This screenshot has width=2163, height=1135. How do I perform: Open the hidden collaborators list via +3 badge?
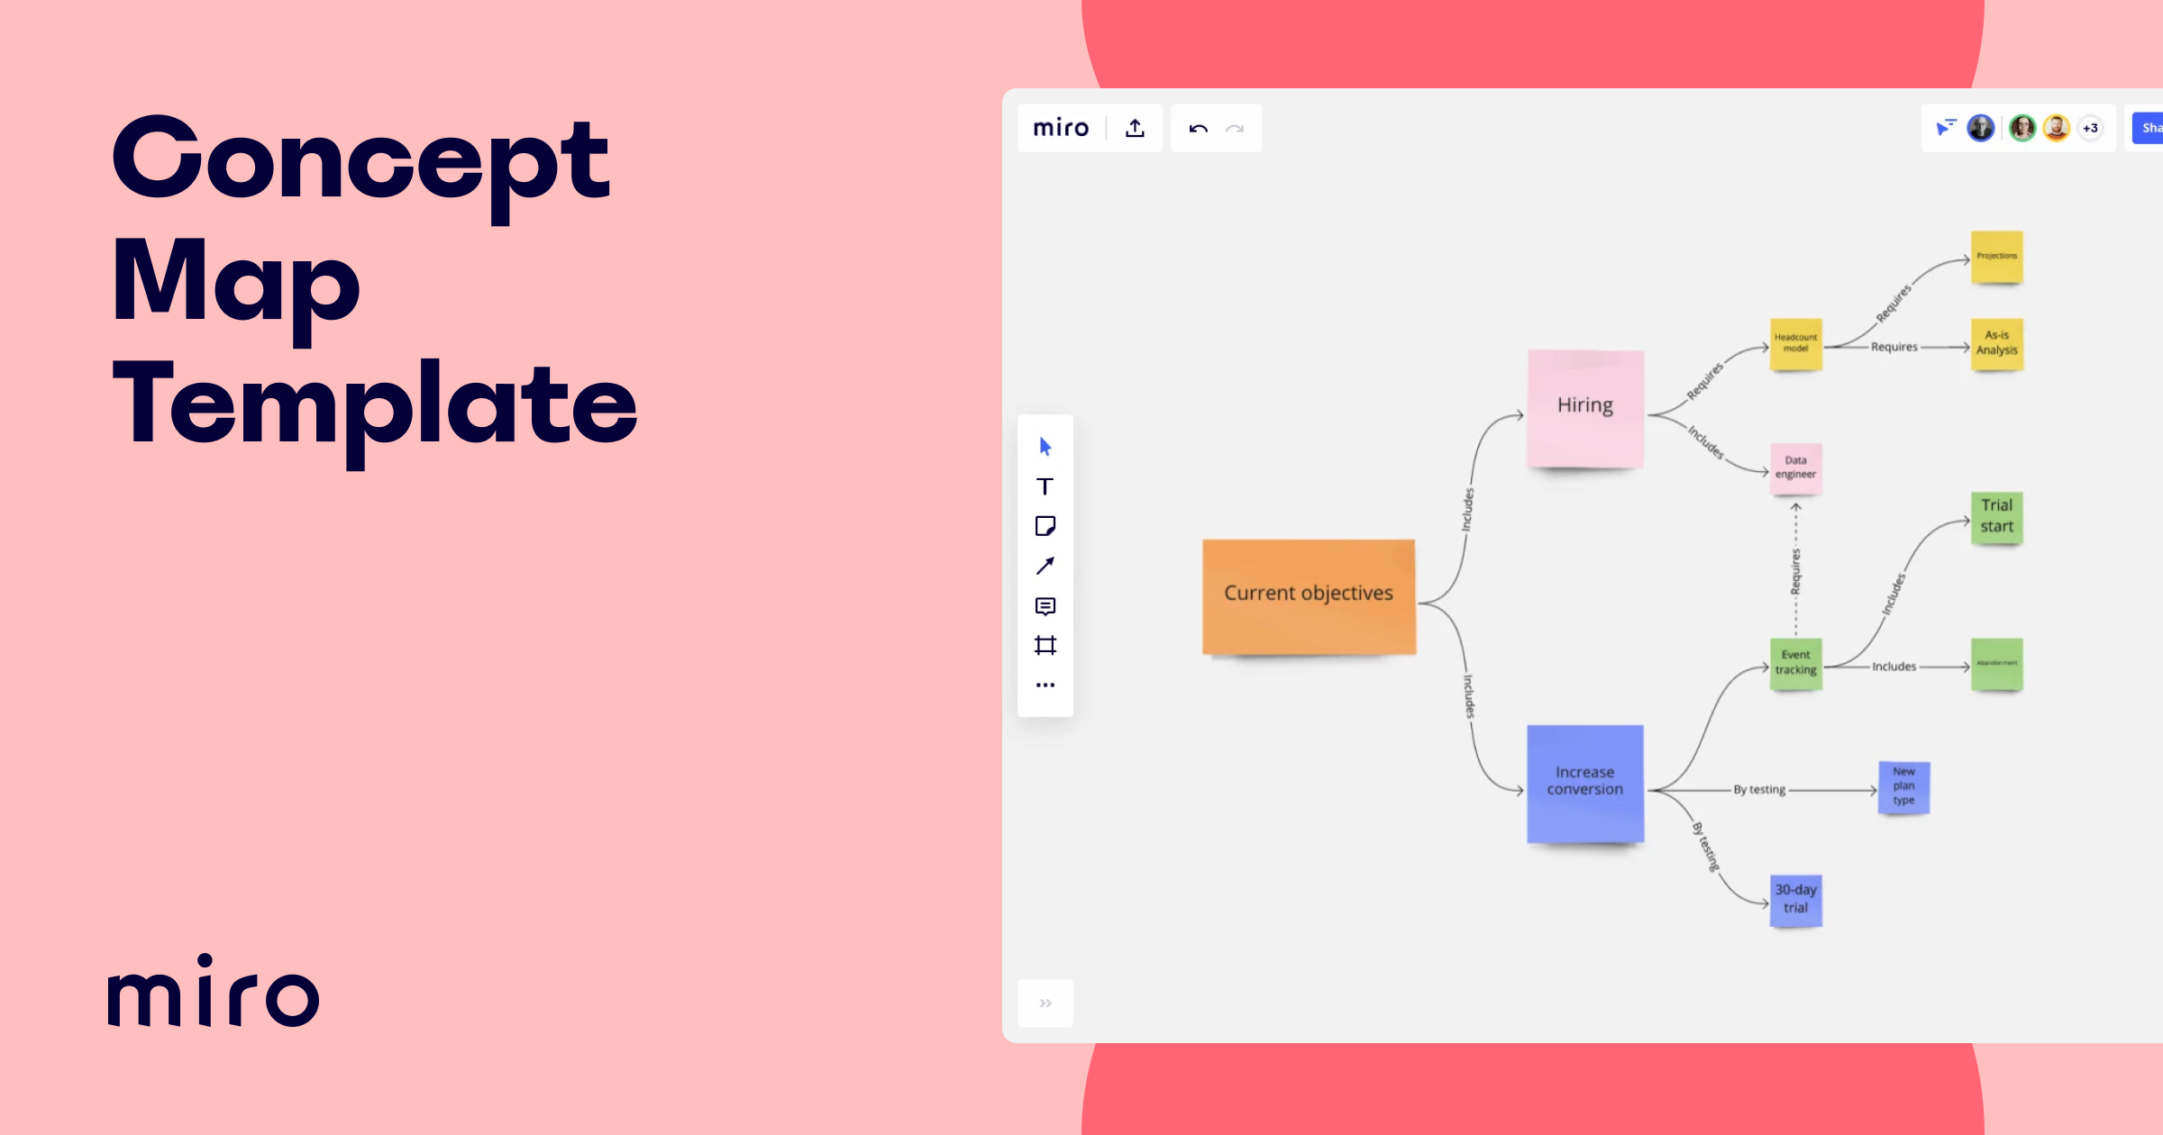tap(2089, 128)
